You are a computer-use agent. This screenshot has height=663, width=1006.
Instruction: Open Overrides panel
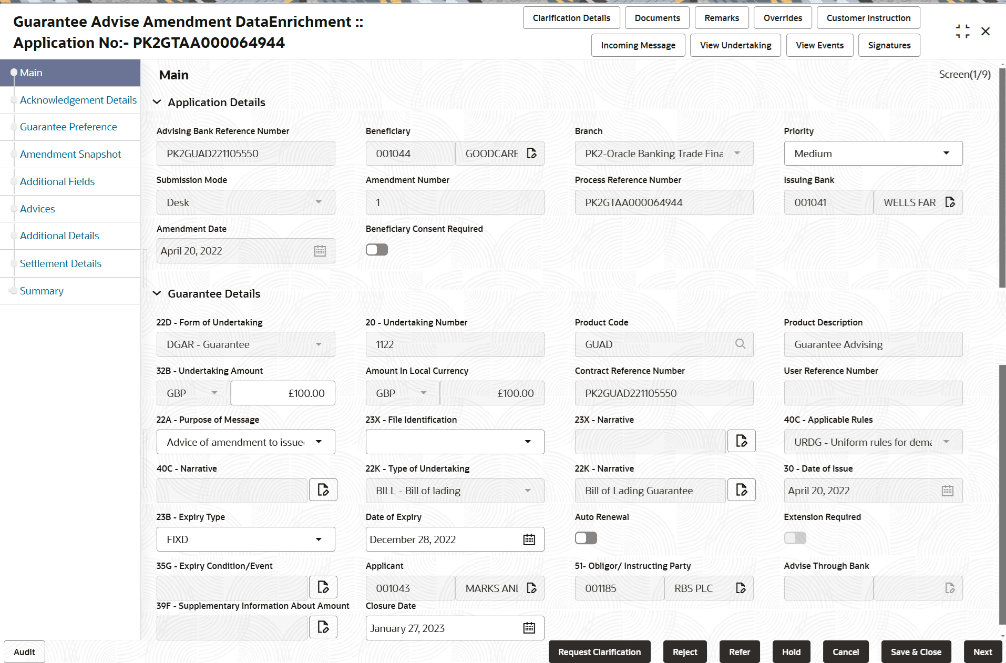click(x=783, y=18)
